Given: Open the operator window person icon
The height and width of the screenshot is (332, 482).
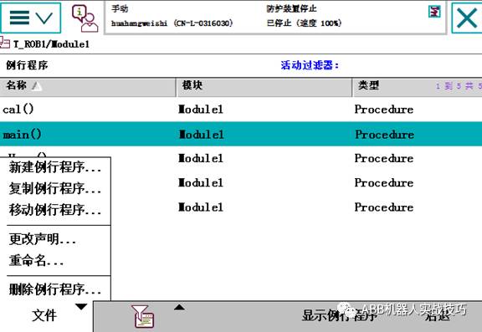Looking at the screenshot, I should point(85,18).
